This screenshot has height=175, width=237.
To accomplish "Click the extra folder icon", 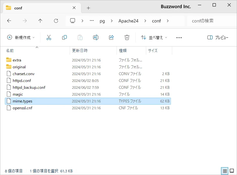I will (x=9, y=60).
